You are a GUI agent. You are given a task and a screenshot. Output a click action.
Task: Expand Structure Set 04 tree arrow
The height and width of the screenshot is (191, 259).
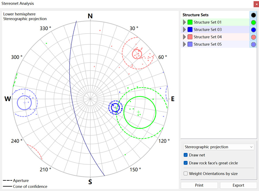coord(184,37)
